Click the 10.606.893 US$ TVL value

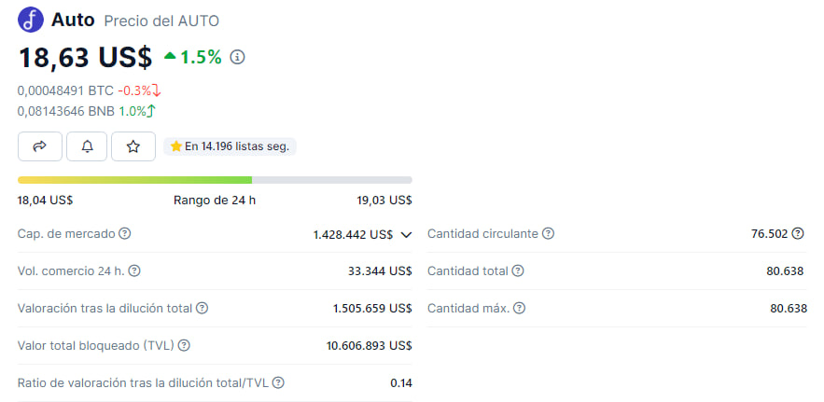click(x=369, y=346)
